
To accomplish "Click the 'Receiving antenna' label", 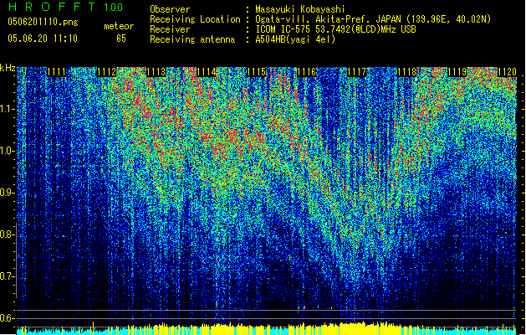I will (192, 39).
